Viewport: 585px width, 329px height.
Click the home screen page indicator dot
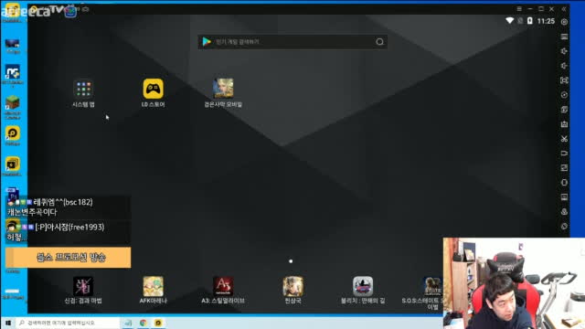pyautogui.click(x=291, y=261)
